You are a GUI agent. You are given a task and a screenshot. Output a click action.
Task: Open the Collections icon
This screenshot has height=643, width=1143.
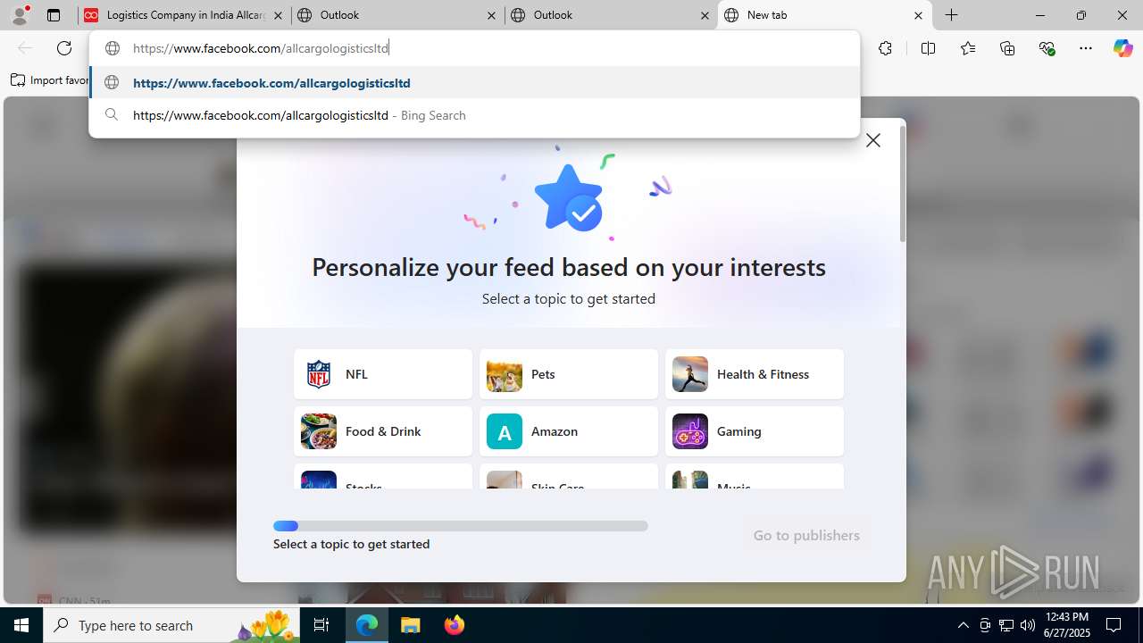point(1007,48)
